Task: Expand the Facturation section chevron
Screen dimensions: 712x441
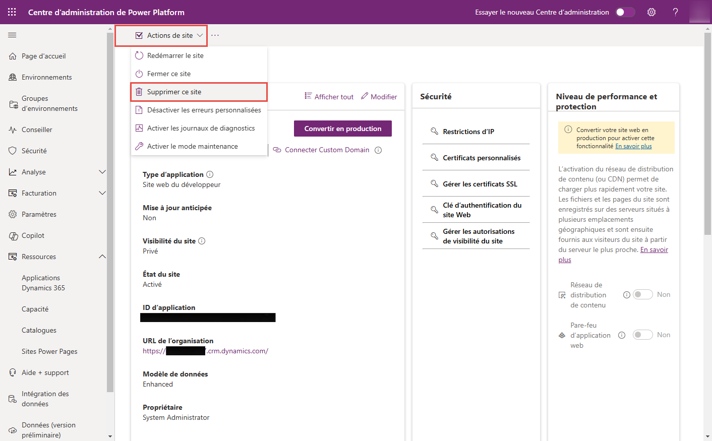Action: [102, 193]
